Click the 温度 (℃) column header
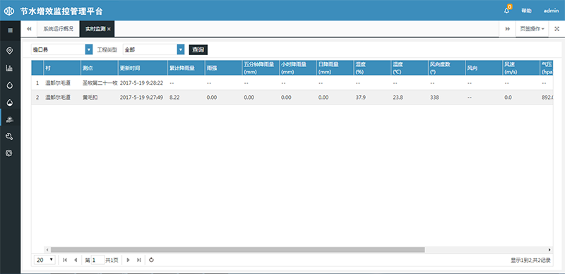 (410, 68)
